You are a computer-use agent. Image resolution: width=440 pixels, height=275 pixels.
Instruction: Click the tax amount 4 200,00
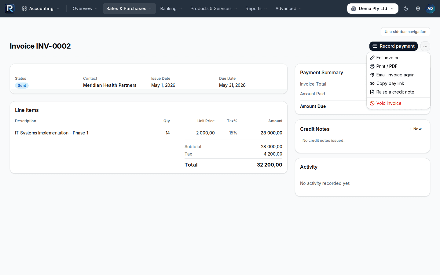(x=273, y=154)
